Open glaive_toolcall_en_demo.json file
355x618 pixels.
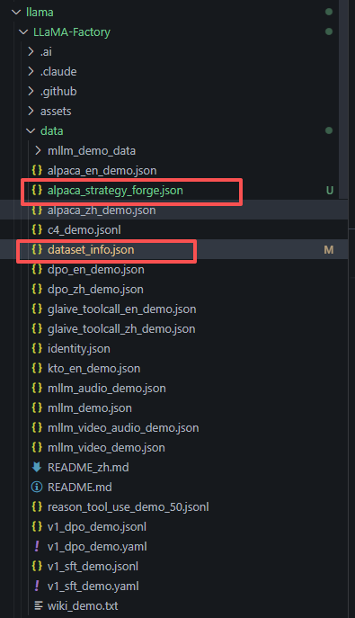[x=122, y=309]
